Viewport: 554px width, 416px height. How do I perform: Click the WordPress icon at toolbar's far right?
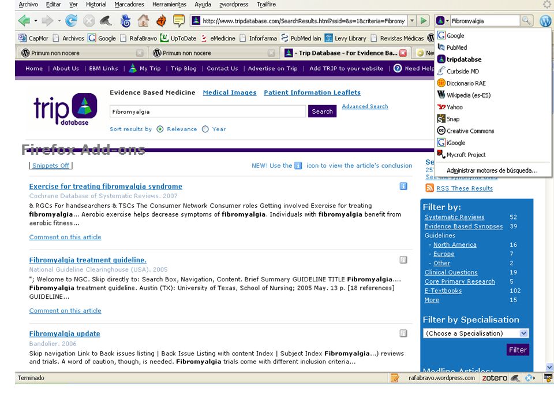click(x=545, y=21)
